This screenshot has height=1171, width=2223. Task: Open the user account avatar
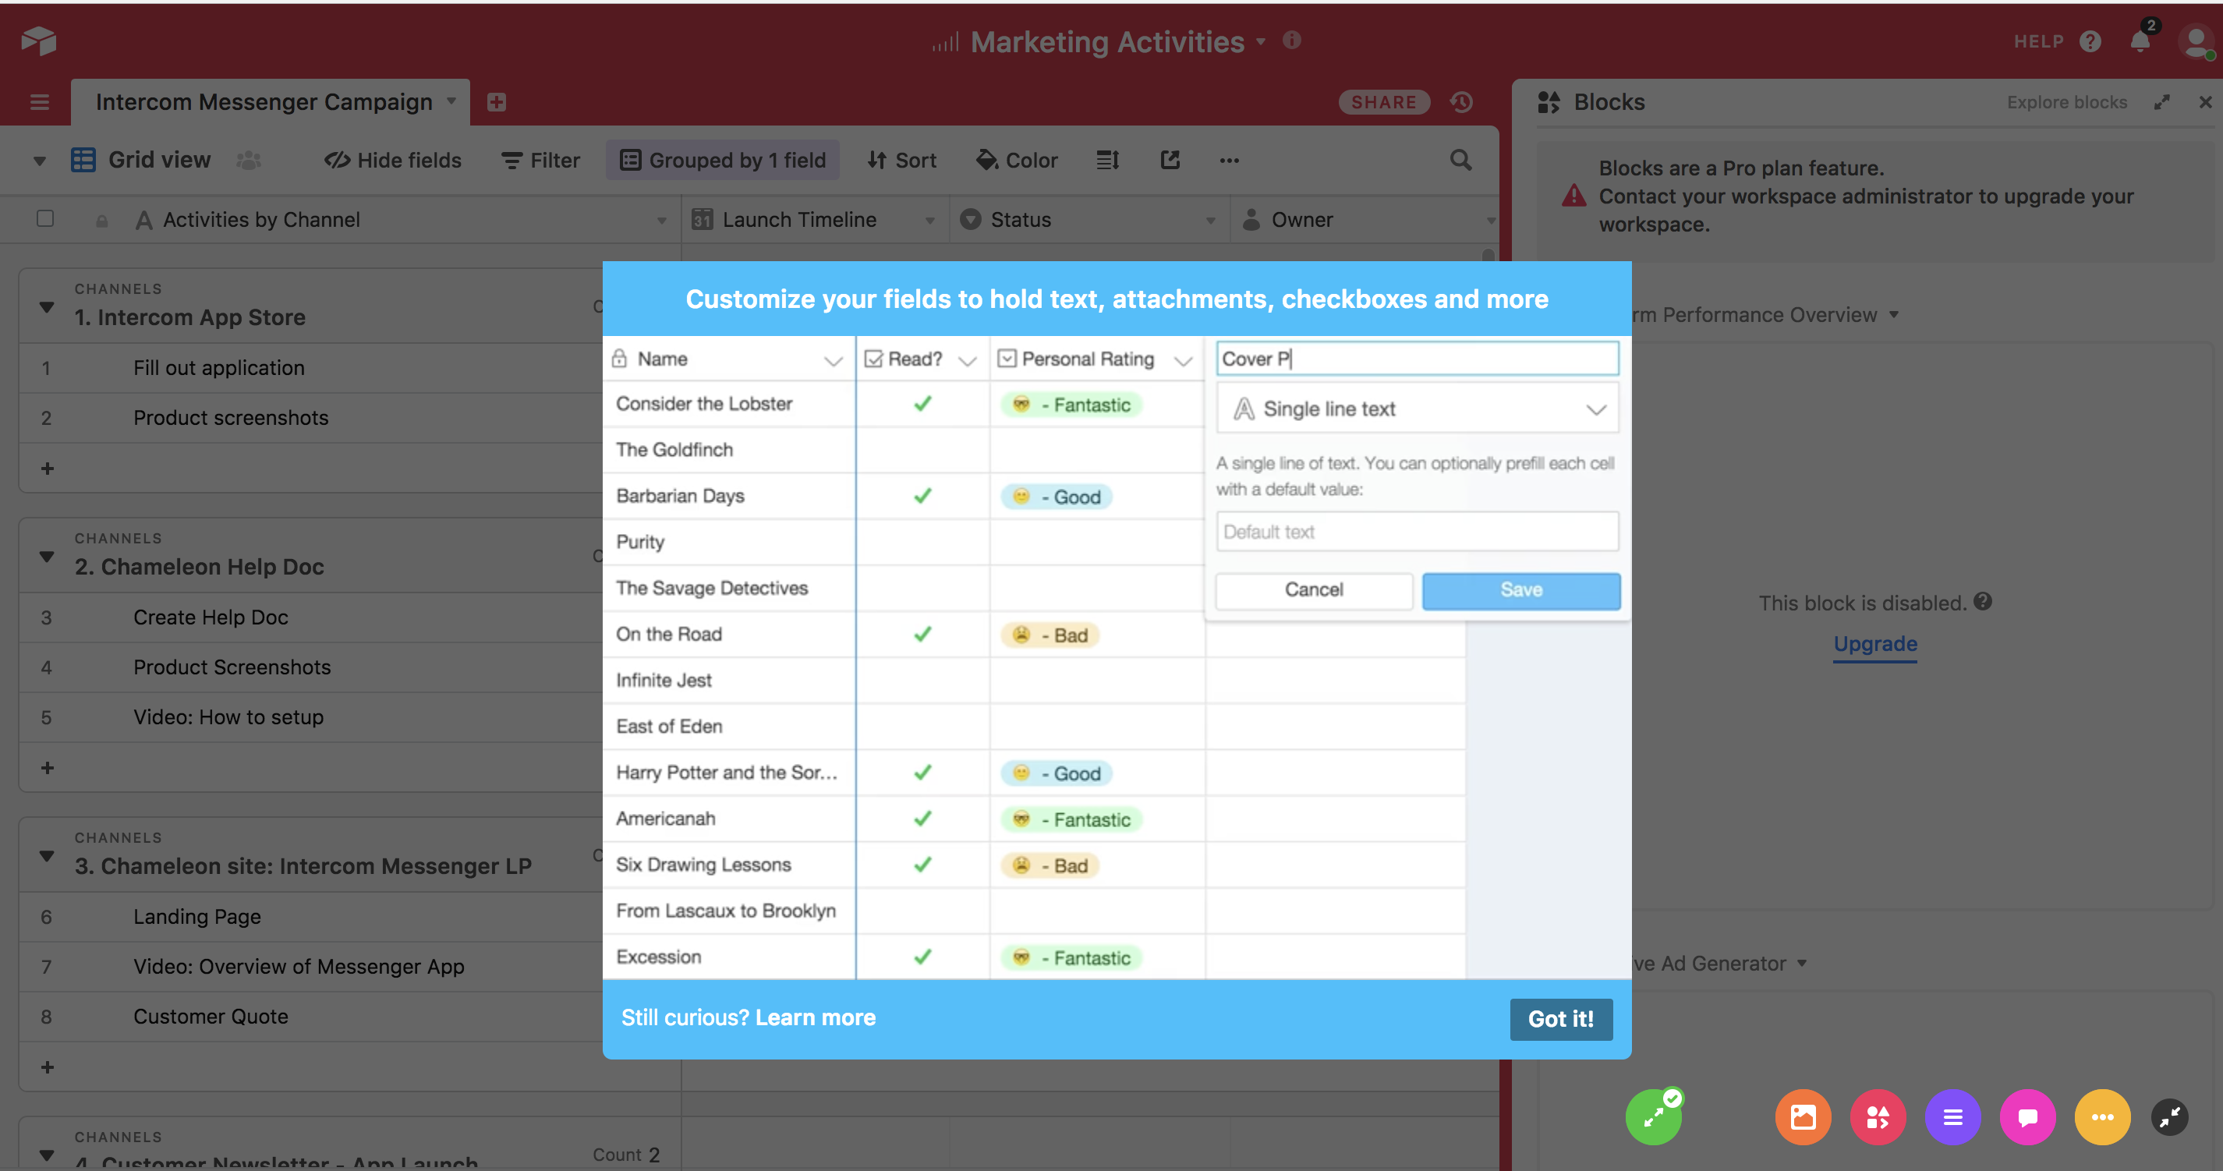[x=2196, y=41]
